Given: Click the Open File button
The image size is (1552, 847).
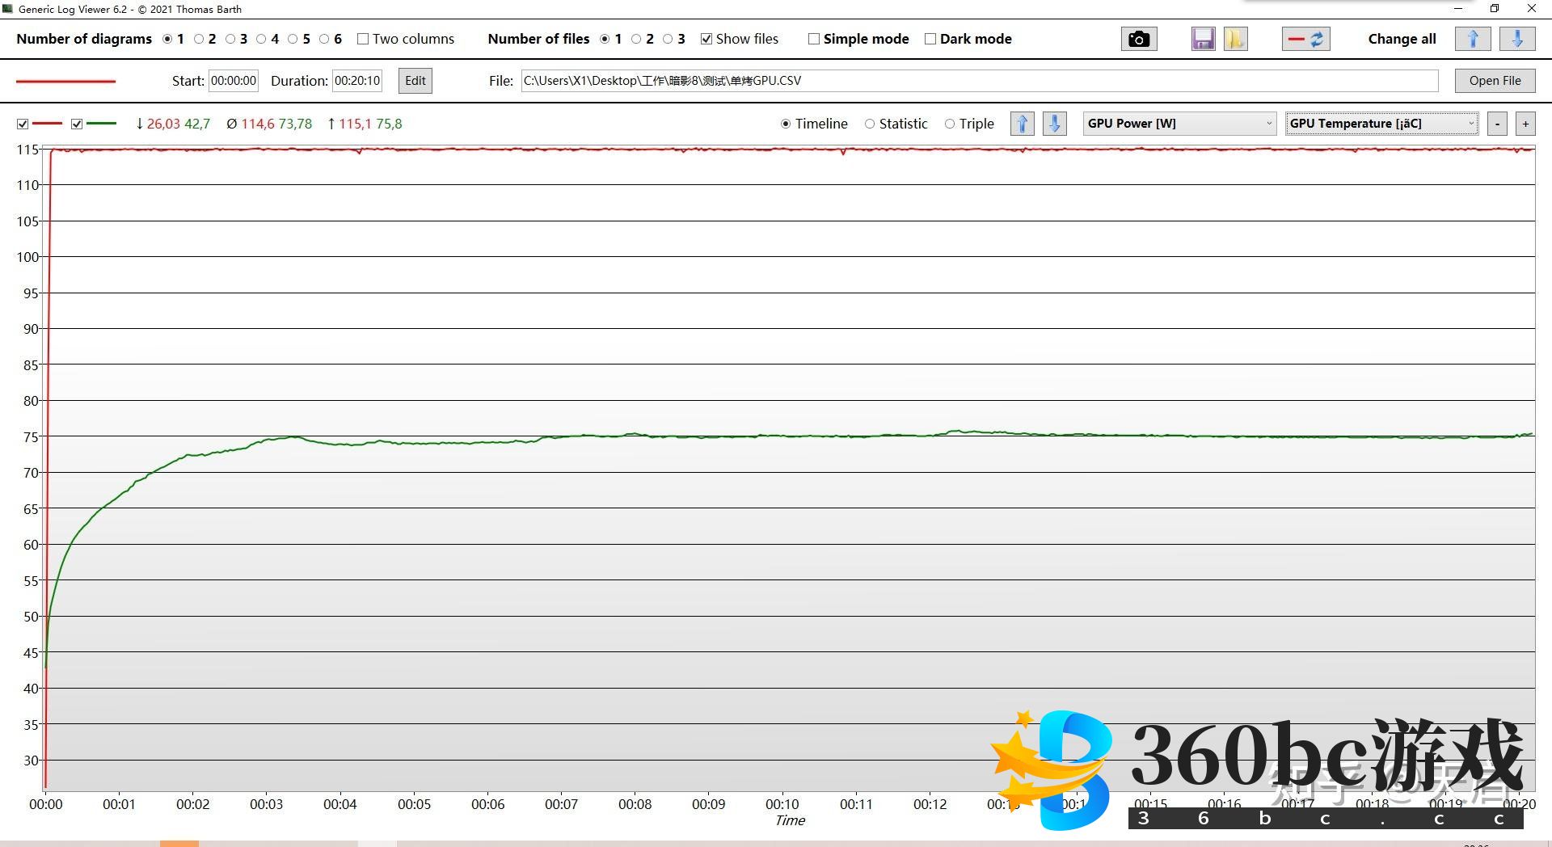Looking at the screenshot, I should click(x=1495, y=81).
